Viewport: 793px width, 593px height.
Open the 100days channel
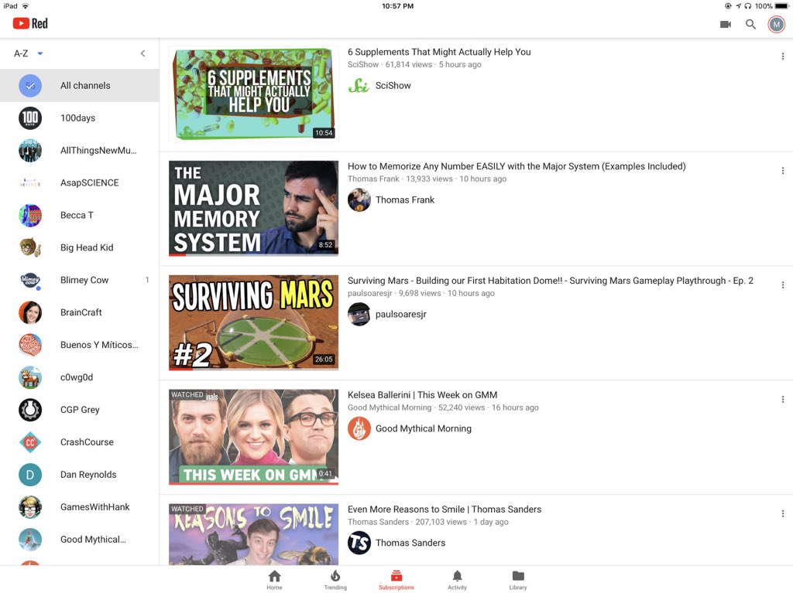click(x=80, y=118)
